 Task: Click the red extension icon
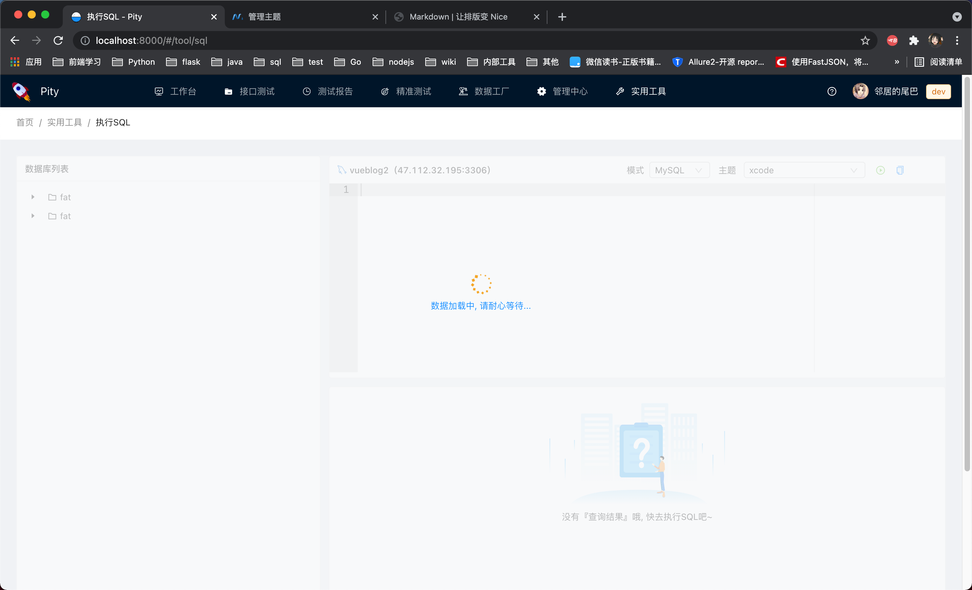[892, 40]
